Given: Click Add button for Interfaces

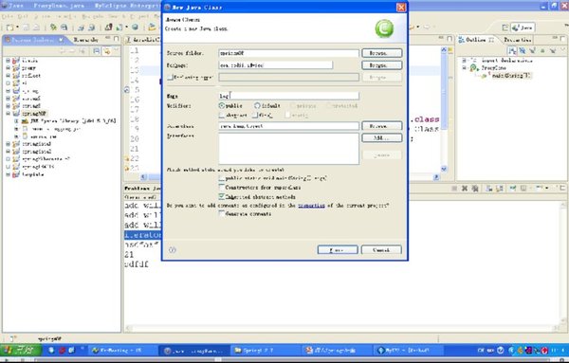Looking at the screenshot, I should point(382,137).
